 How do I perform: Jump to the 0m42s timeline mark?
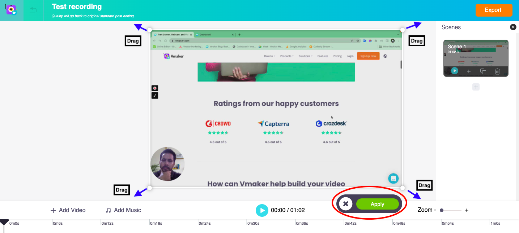pos(351,223)
